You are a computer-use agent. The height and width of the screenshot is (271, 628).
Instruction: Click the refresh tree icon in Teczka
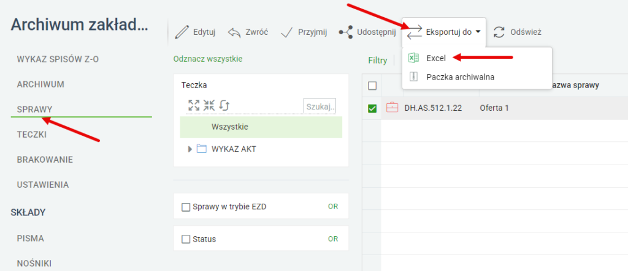click(x=224, y=105)
